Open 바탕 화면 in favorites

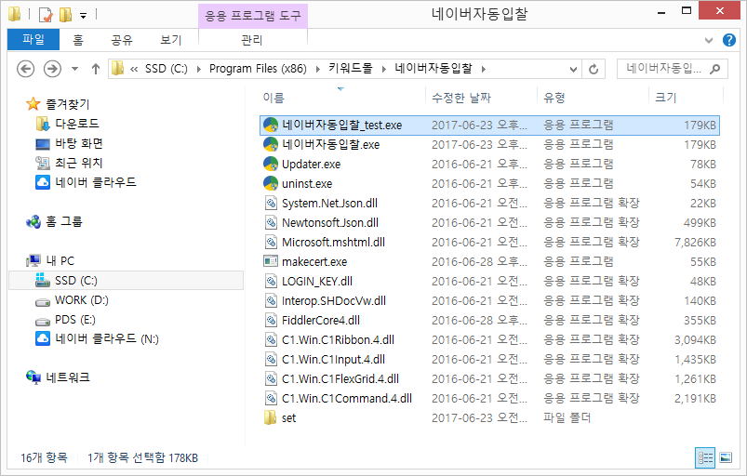(70, 143)
